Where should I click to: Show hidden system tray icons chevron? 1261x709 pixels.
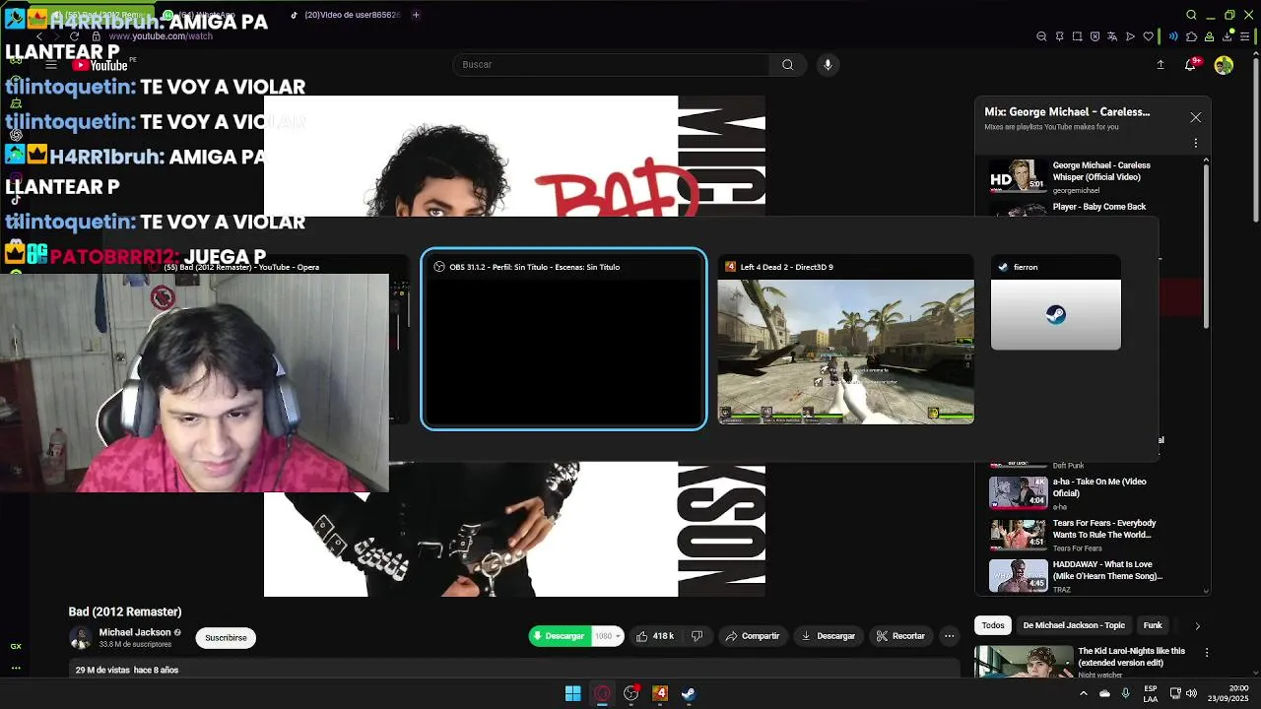click(x=1083, y=693)
